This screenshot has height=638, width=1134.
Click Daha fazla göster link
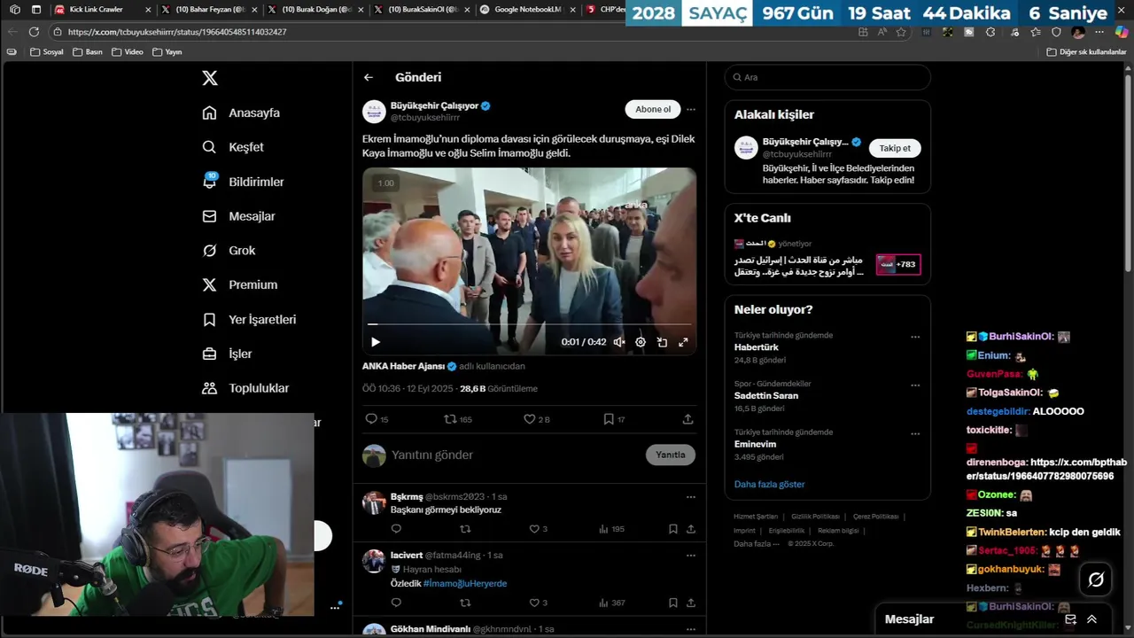[x=769, y=485]
